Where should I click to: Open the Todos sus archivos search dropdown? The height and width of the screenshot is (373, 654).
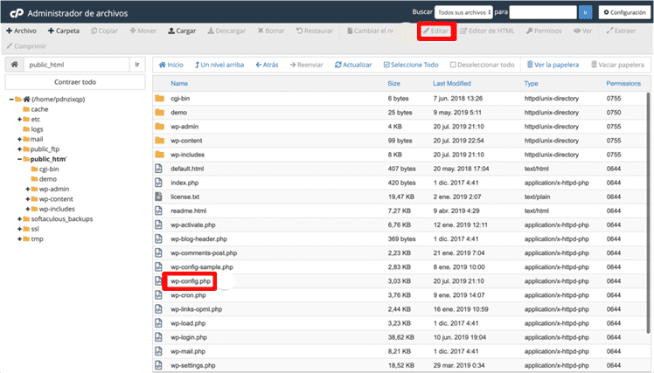[463, 12]
